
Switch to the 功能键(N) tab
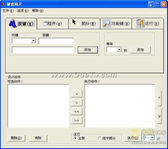(x=116, y=24)
